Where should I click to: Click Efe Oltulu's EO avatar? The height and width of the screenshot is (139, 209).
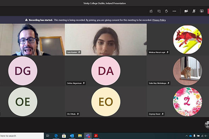point(106,102)
